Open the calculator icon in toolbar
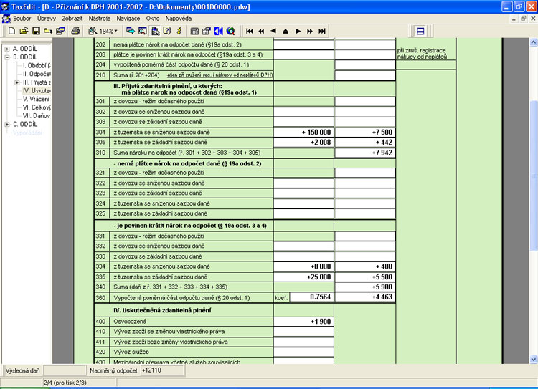Screen dimensions: 538x389 [x=194, y=32]
